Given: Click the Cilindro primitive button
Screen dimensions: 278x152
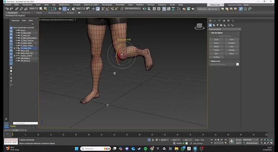Looking at the screenshot, I should pyautogui.click(x=216, y=47).
